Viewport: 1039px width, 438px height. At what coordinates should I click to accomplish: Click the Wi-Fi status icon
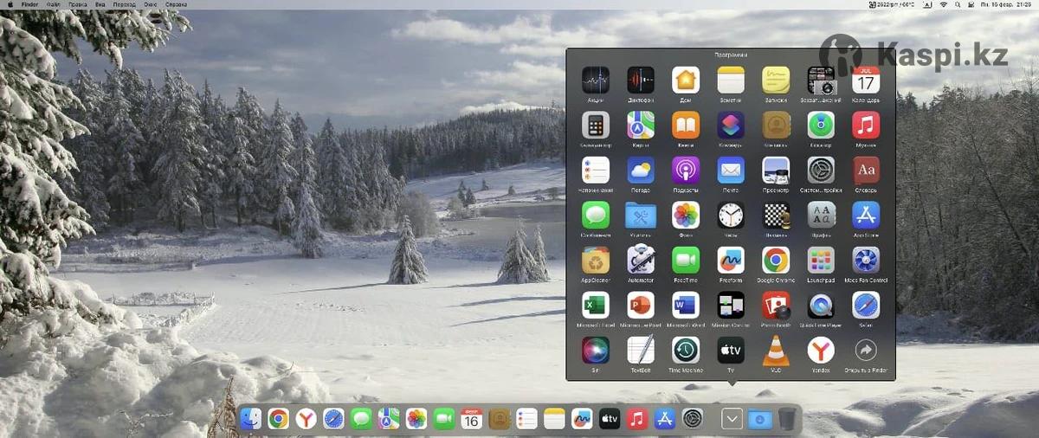(x=943, y=4)
